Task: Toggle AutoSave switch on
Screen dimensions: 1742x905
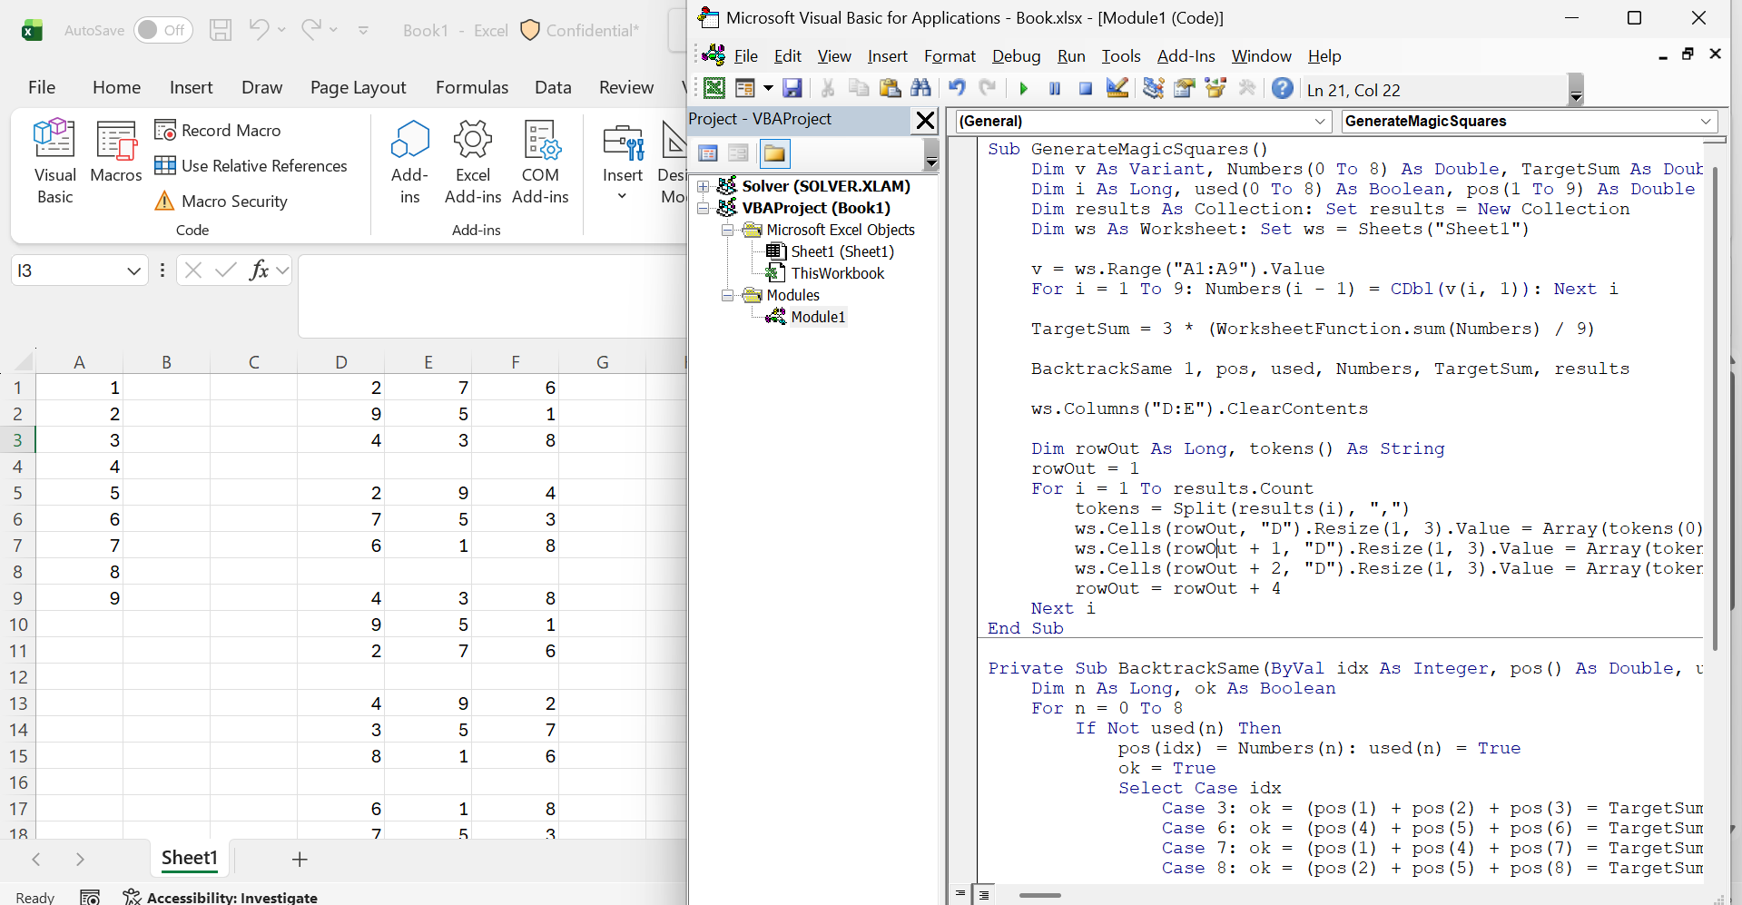Action: (162, 30)
